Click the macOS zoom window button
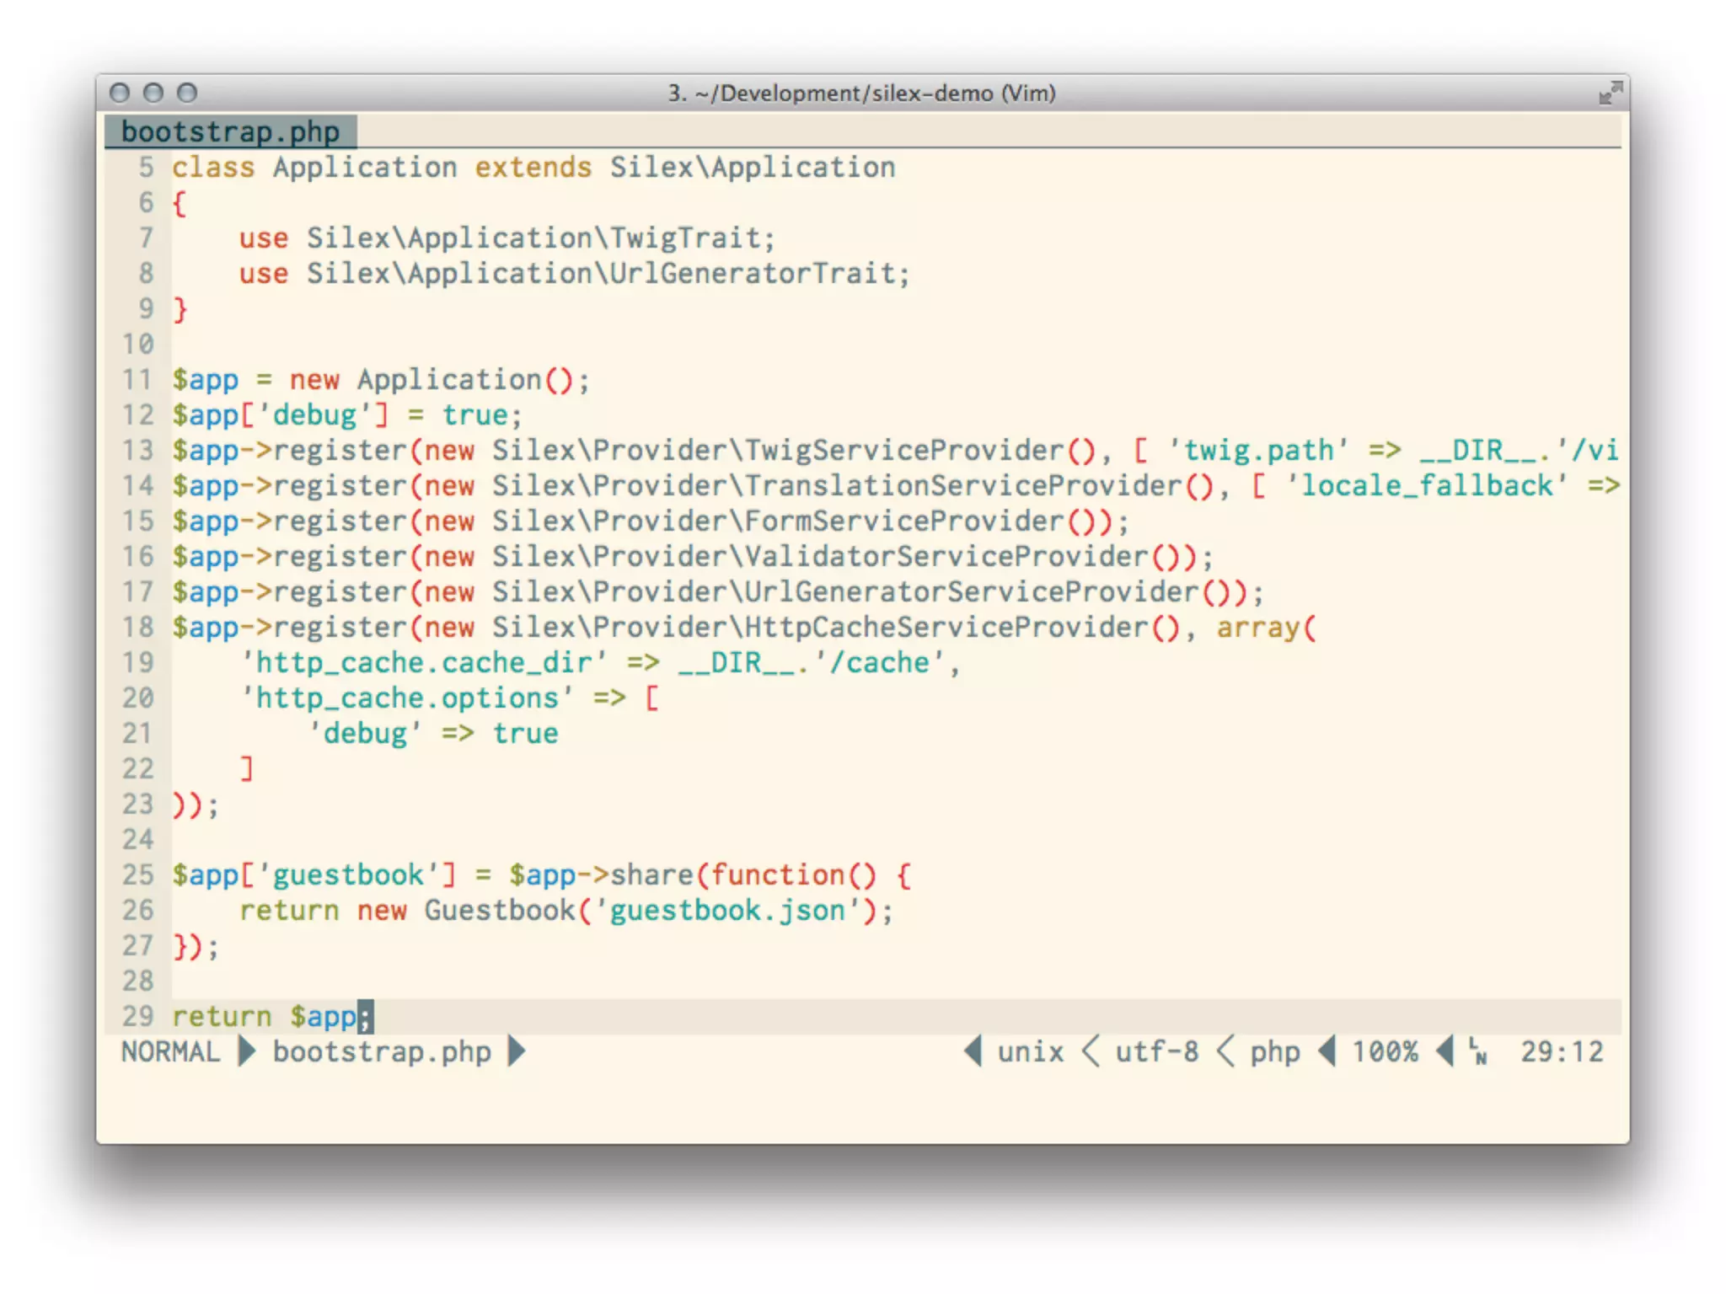Viewport: 1726px width, 1294px height. [x=187, y=93]
